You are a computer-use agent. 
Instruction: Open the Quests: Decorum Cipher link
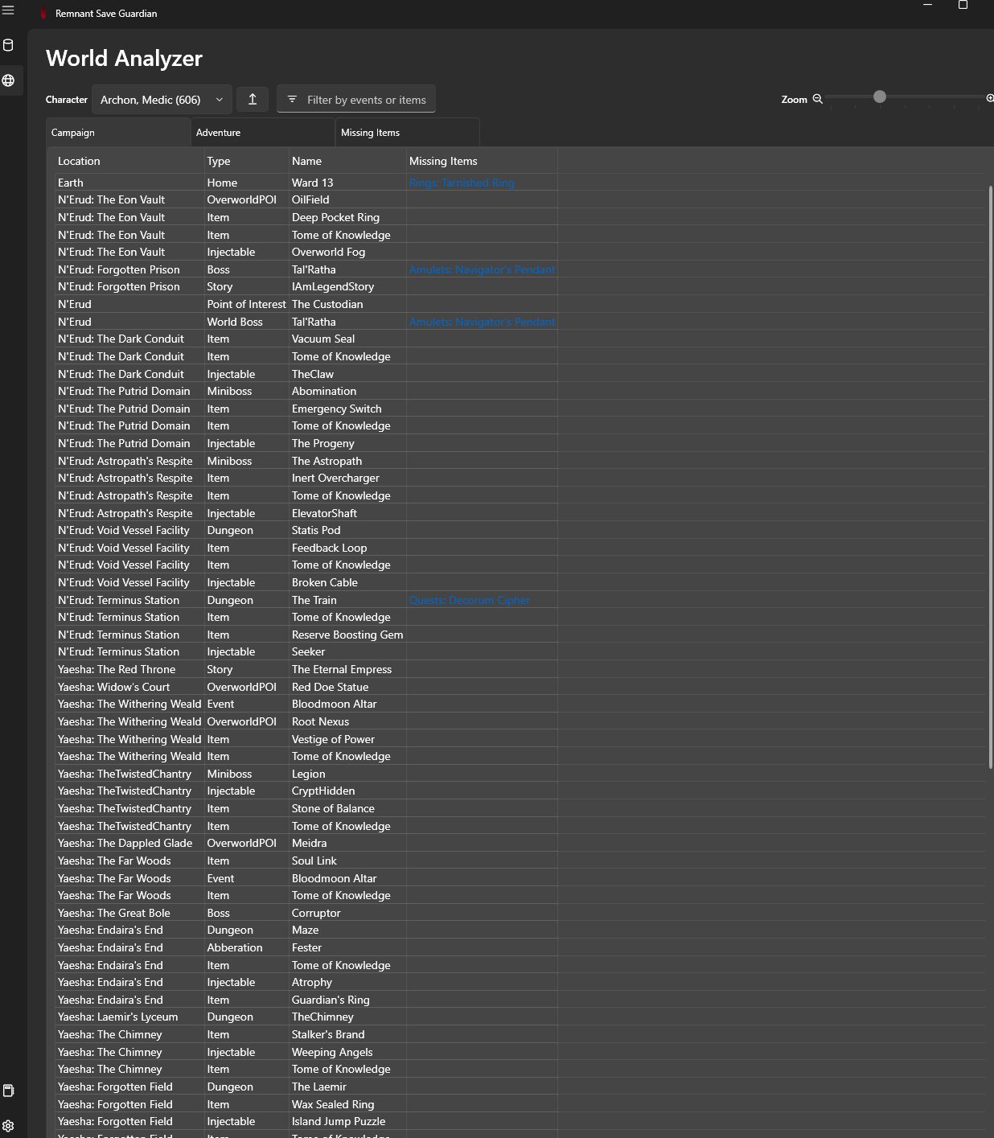click(470, 599)
